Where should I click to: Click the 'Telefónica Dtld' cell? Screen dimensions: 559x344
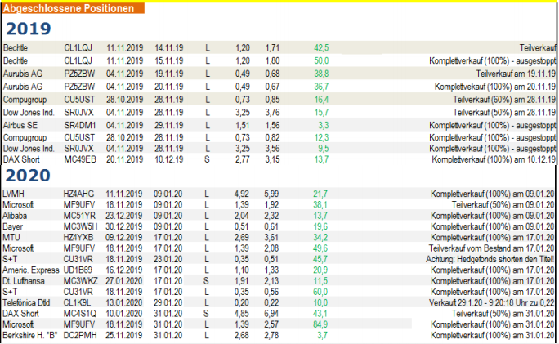[26, 302]
